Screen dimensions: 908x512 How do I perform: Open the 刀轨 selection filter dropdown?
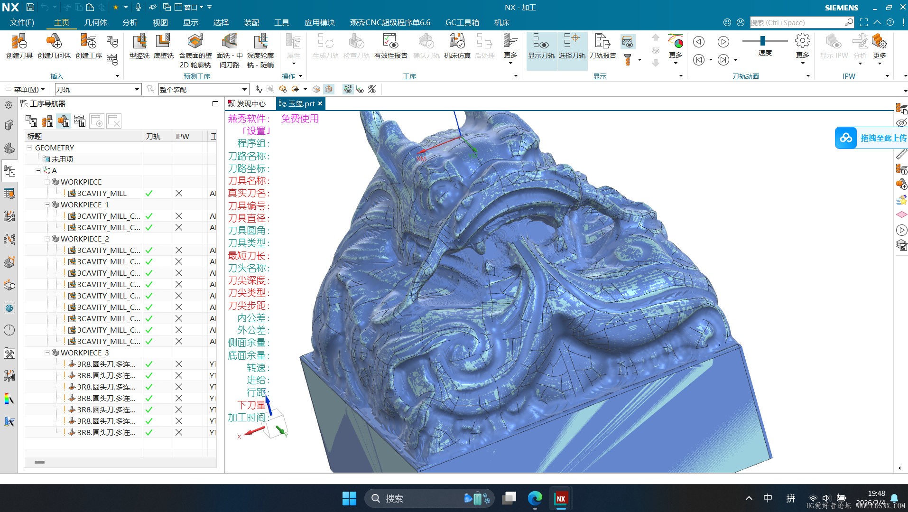(137, 90)
